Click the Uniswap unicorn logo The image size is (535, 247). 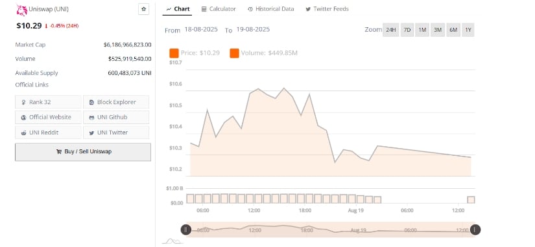tap(22, 10)
